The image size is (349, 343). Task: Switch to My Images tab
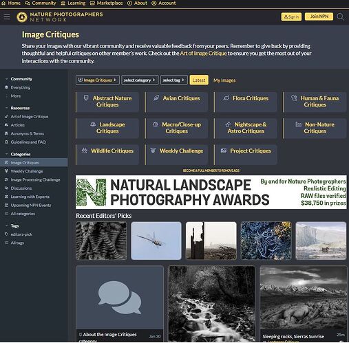(x=224, y=80)
